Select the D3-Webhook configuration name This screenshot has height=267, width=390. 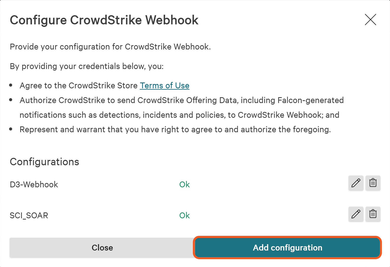(34, 185)
